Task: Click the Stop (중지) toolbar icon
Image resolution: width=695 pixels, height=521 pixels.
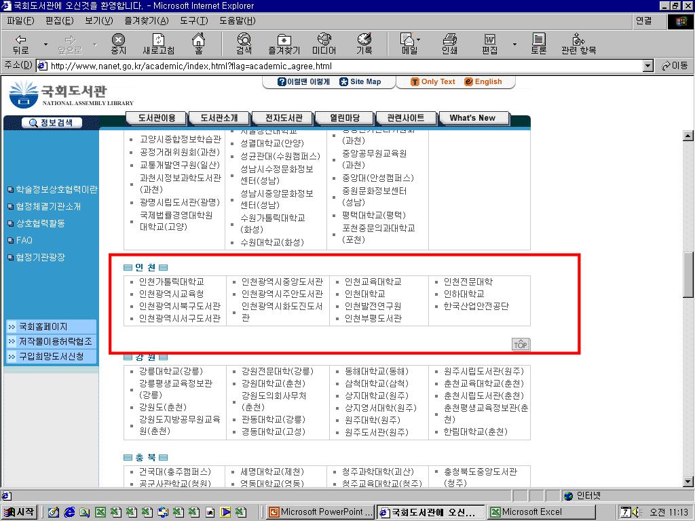Action: click(x=118, y=44)
